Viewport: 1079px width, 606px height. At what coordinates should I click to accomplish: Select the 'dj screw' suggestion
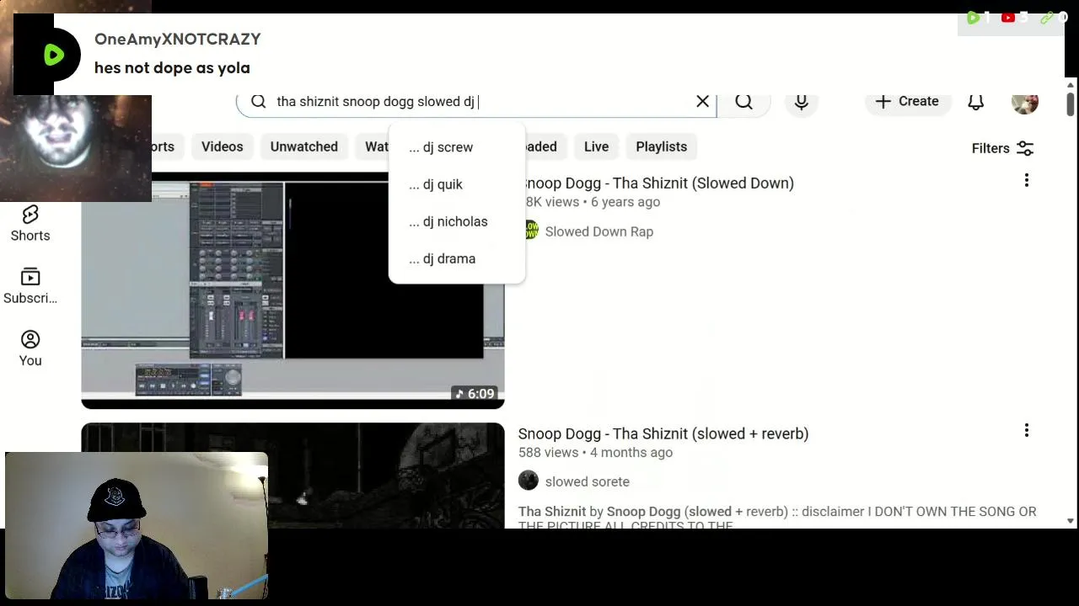coord(456,147)
